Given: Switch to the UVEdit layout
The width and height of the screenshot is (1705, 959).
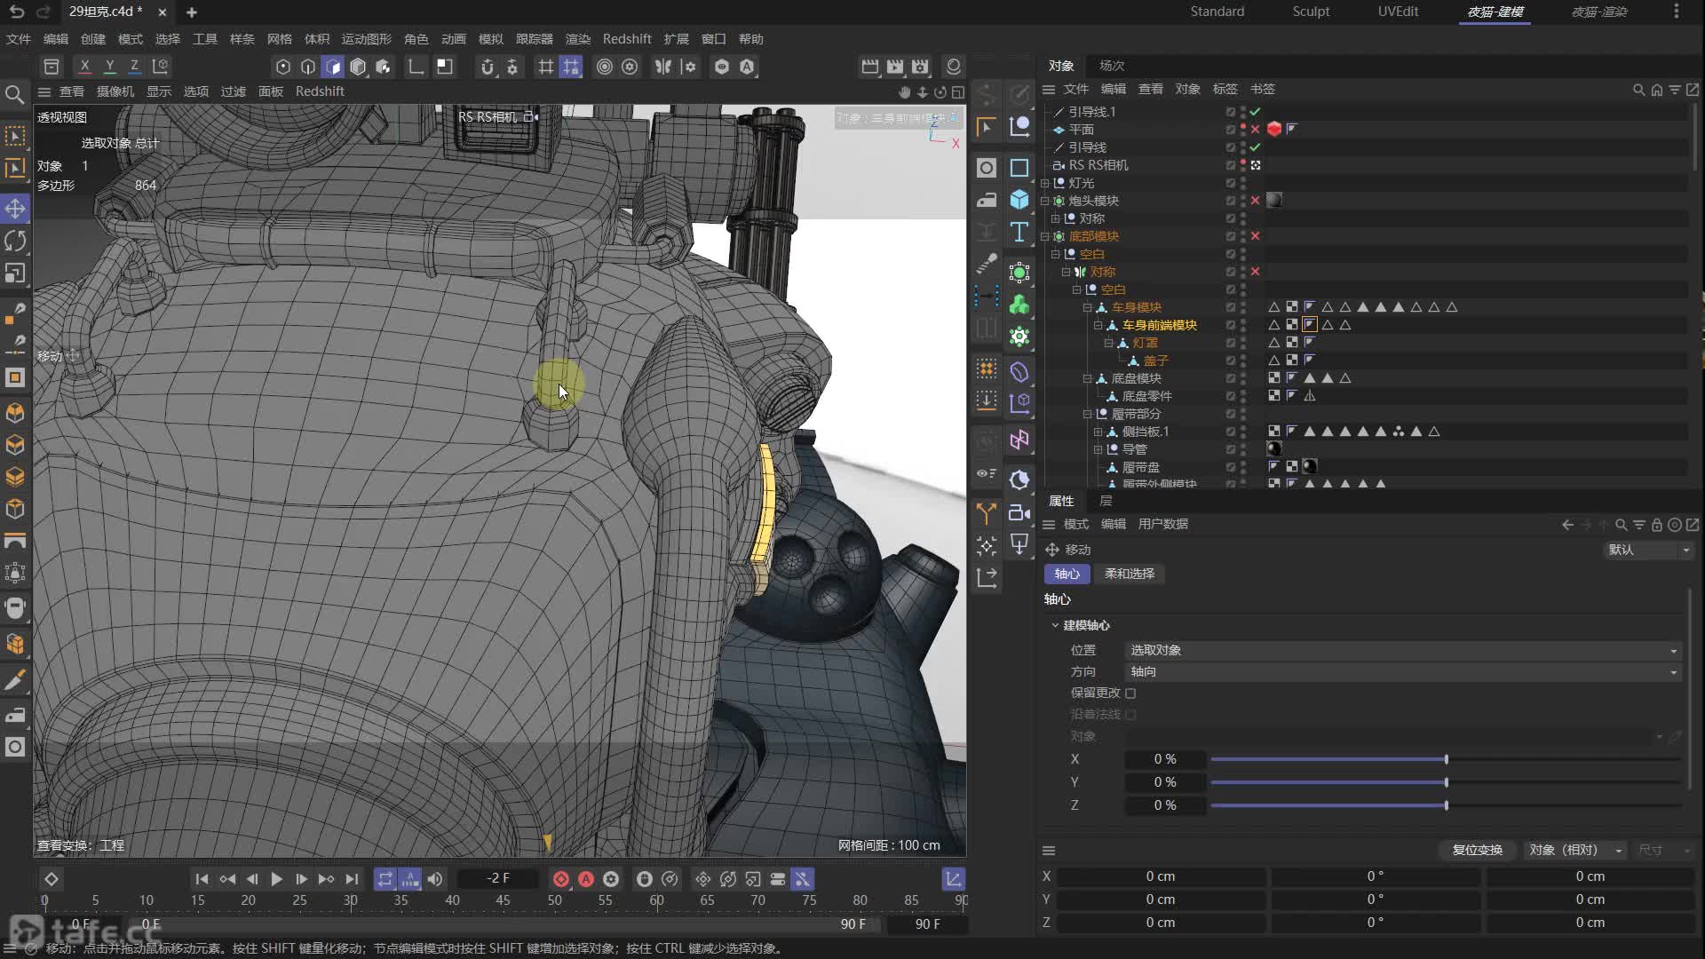Looking at the screenshot, I should (1398, 12).
